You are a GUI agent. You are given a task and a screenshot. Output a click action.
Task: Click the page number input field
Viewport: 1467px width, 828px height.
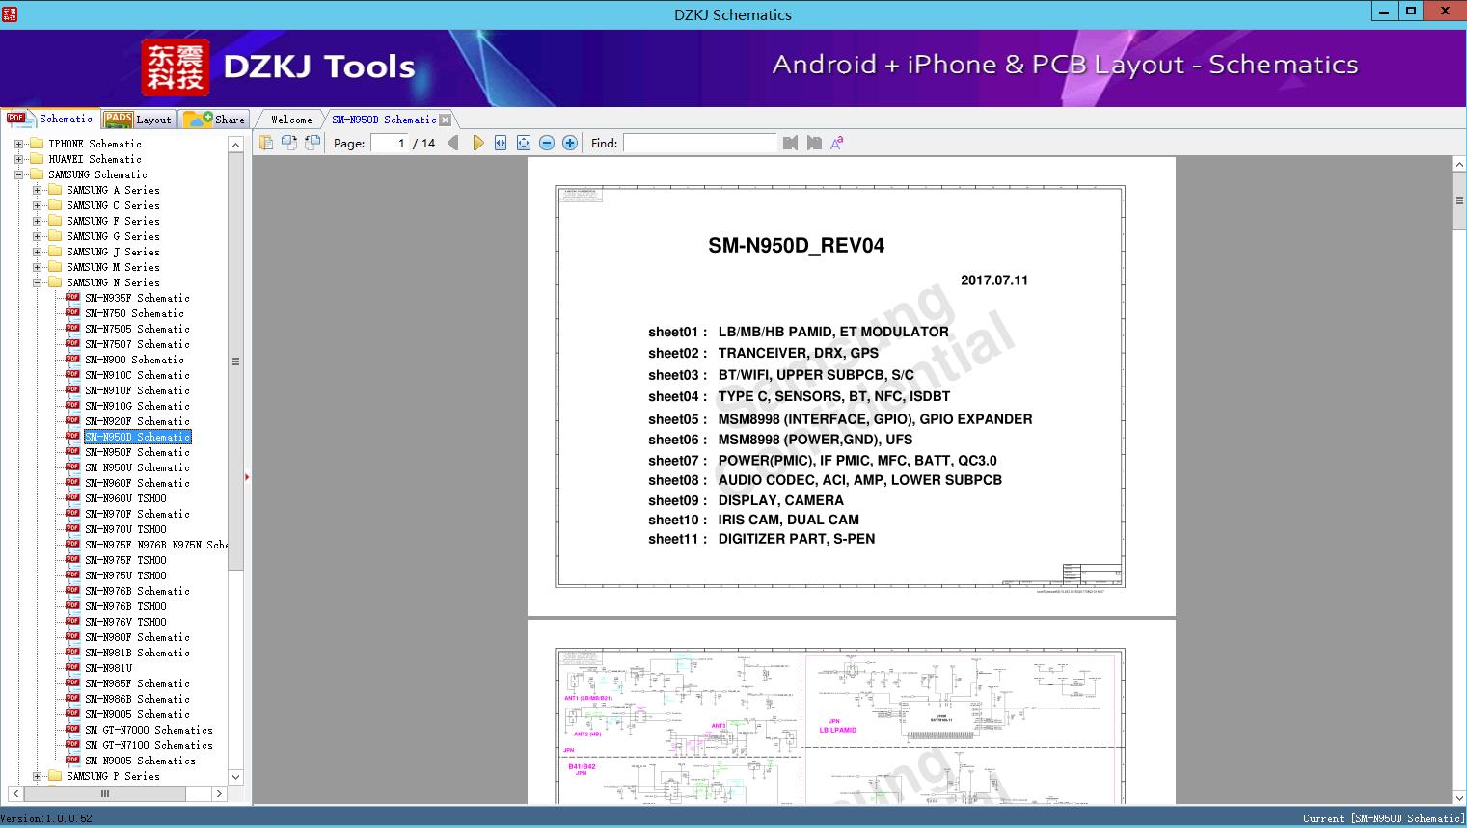(389, 143)
